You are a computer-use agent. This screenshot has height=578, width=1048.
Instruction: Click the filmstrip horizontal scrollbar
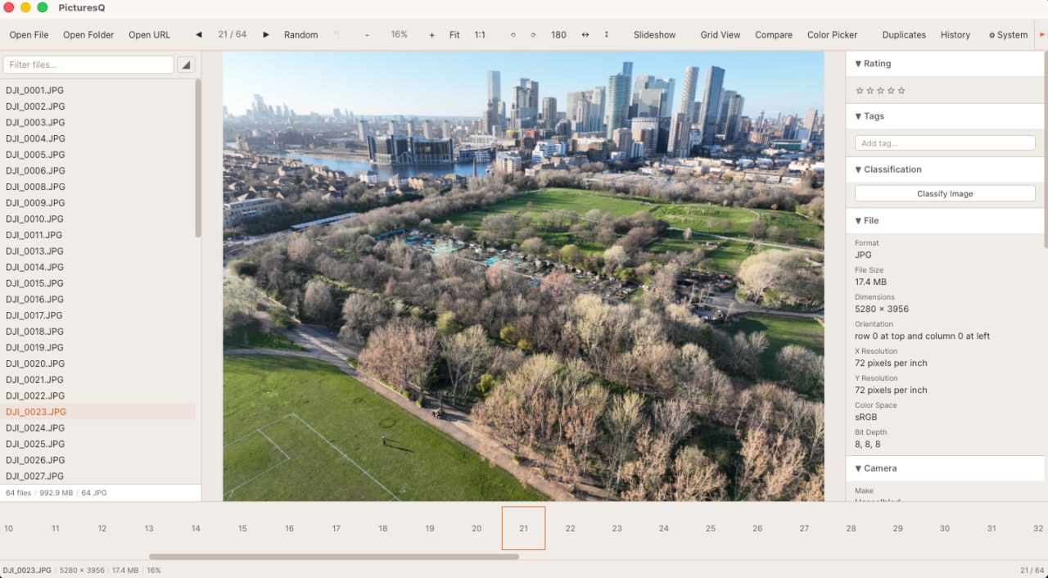tap(334, 557)
